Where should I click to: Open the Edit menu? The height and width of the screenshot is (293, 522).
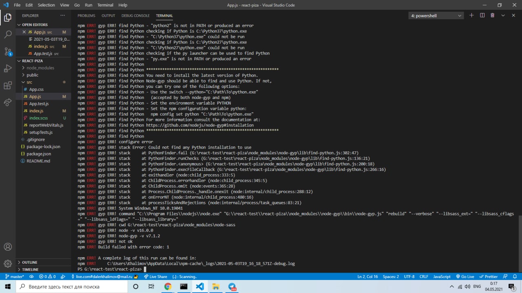[29, 5]
